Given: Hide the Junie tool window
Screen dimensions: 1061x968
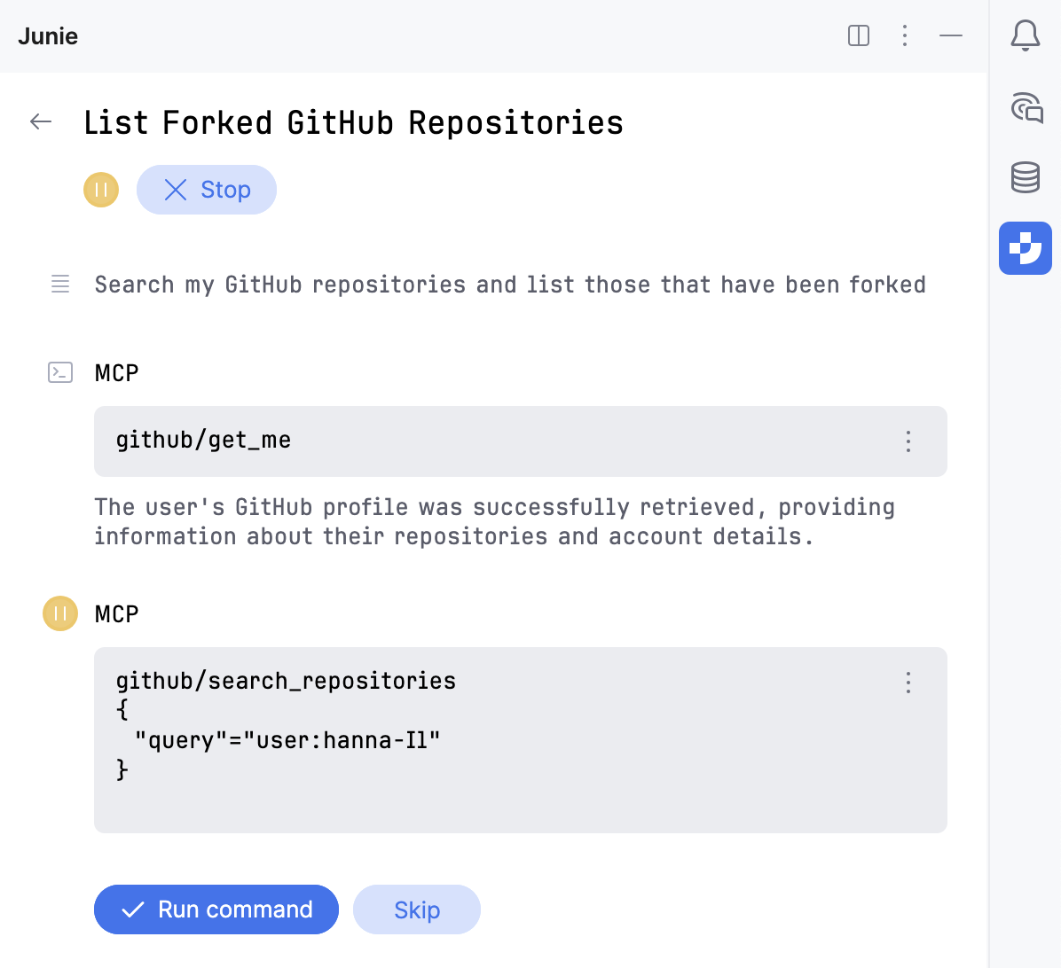Looking at the screenshot, I should [951, 35].
